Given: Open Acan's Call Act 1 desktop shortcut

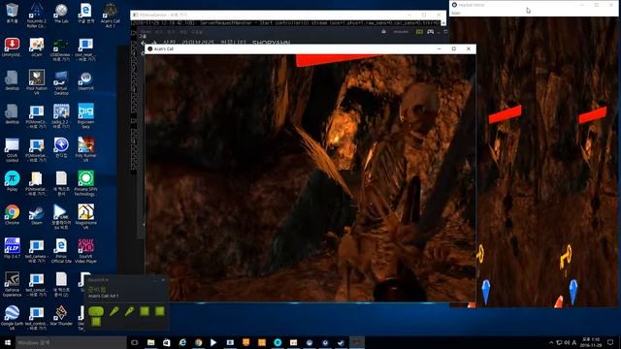Looking at the screenshot, I should tap(110, 16).
